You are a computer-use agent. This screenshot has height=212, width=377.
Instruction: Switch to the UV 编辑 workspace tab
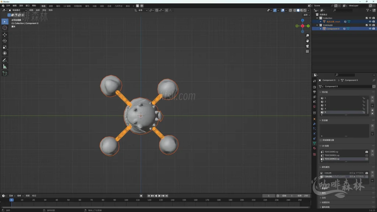pos(67,6)
